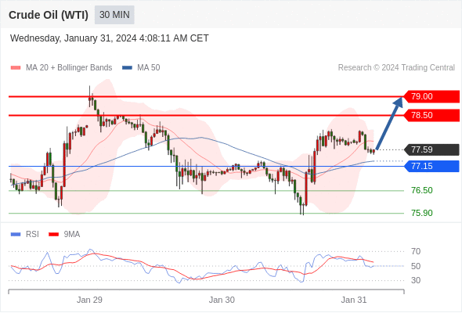This screenshot has height=313, width=462.
Task: Toggle the RSI legend entry
Action: pos(25,235)
